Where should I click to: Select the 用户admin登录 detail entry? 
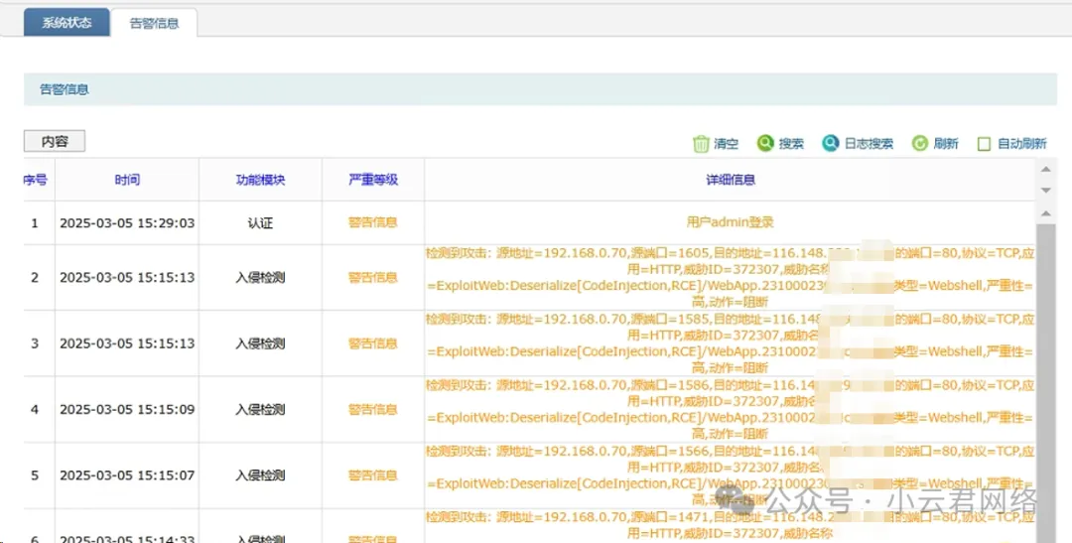click(x=730, y=223)
